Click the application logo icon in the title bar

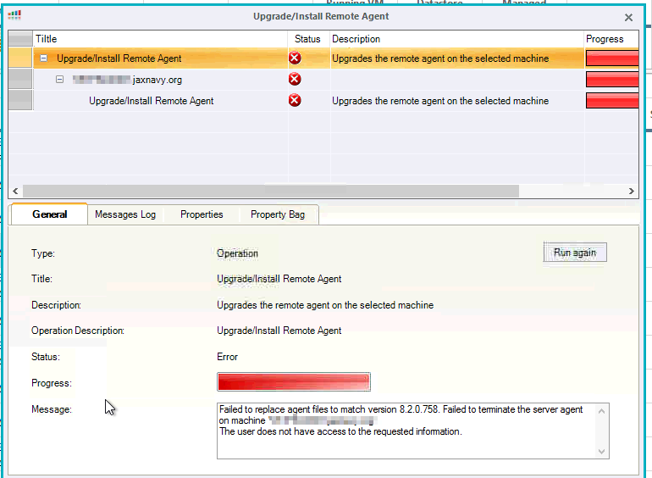click(x=14, y=15)
